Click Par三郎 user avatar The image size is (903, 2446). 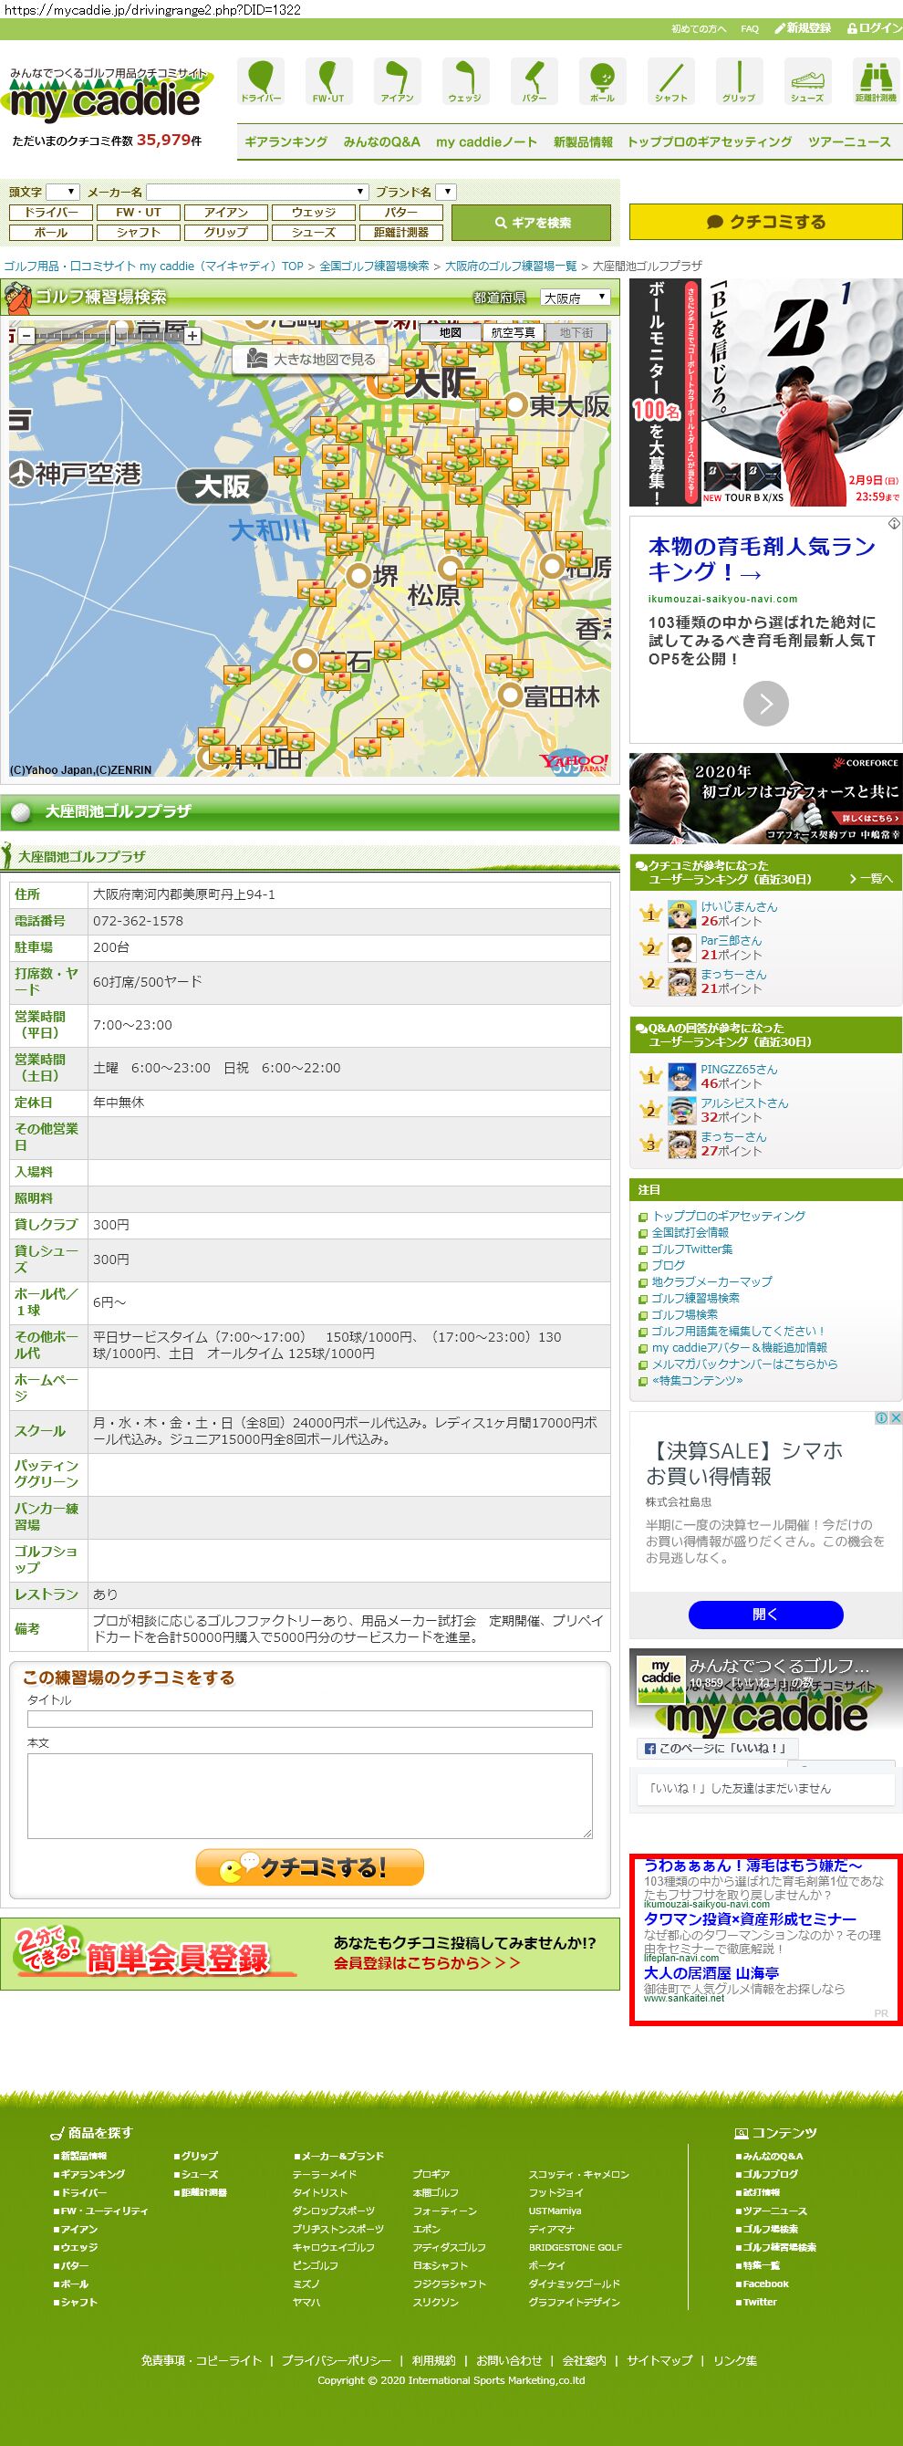682,947
